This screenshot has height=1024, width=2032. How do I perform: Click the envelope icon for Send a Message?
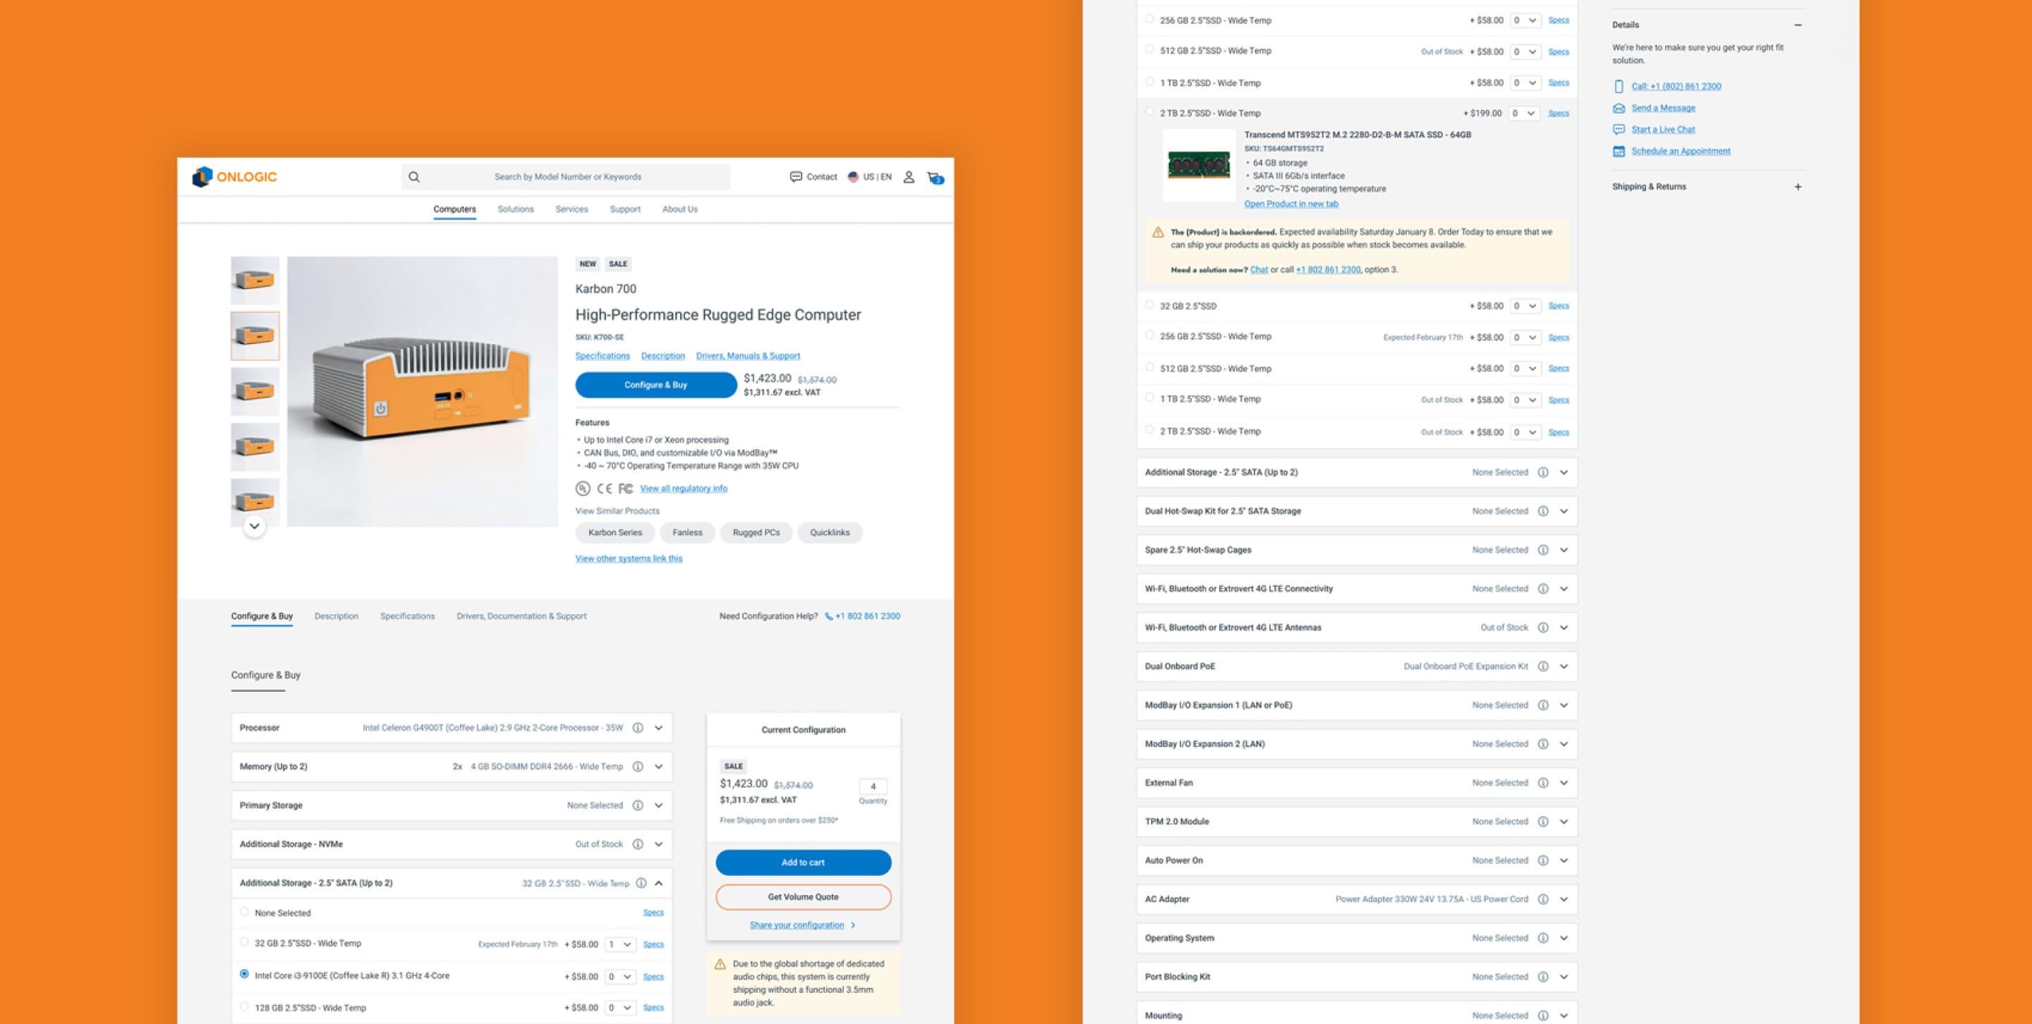pyautogui.click(x=1619, y=107)
